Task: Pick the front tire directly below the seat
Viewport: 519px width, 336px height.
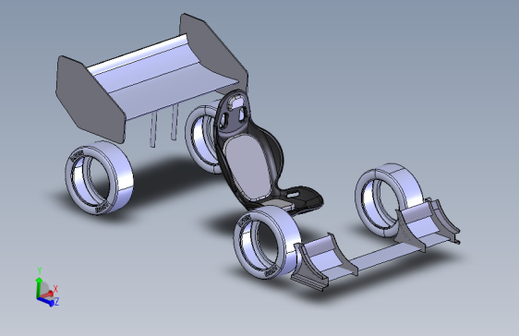Action: [267, 243]
